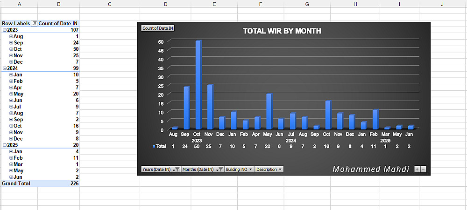Select the Count of Date IN header cell
This screenshot has height=210, width=467.
pos(59,23)
